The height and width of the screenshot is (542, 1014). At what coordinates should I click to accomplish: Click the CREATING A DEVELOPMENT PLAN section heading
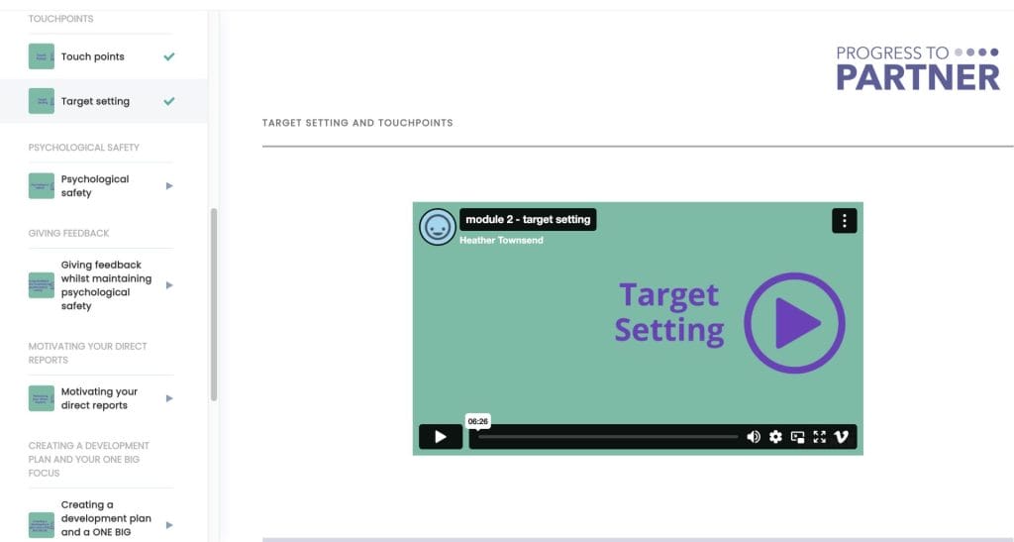(88, 459)
